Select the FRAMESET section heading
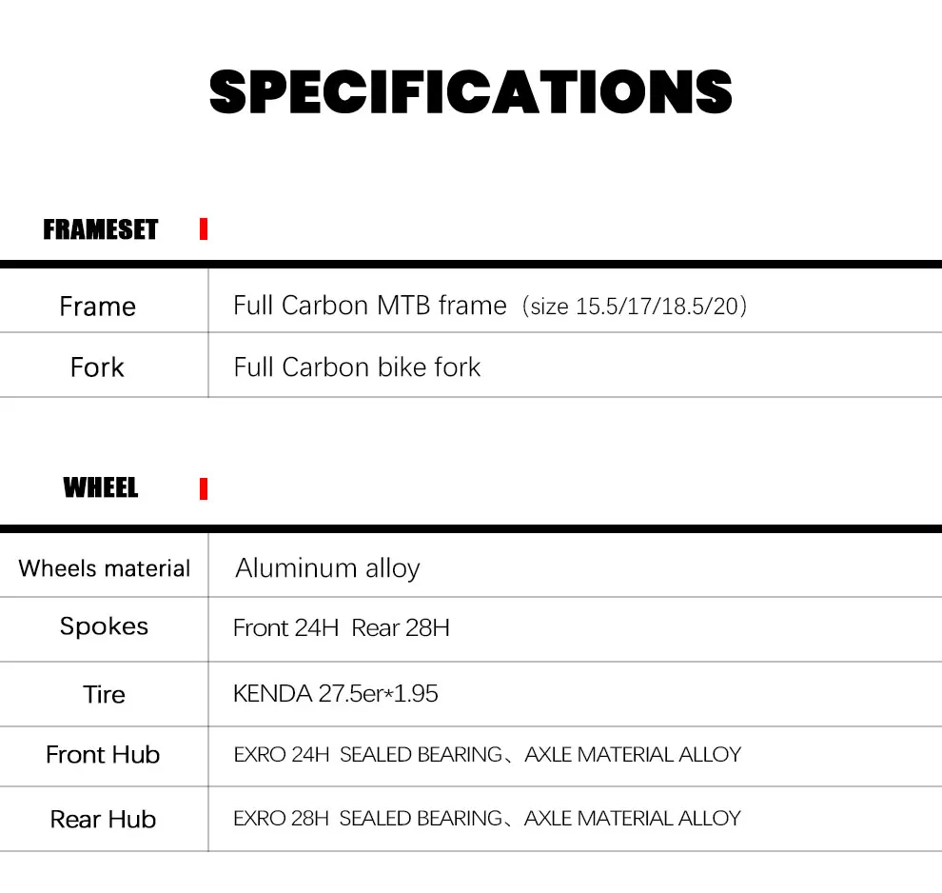Screen dimensions: 942x893 pos(100,229)
